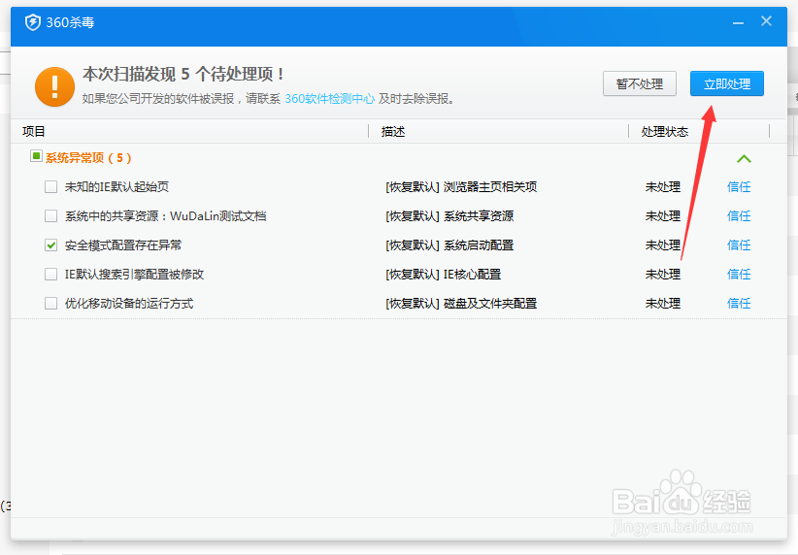Click the 处理状态 column header
The image size is (798, 555).
click(665, 132)
